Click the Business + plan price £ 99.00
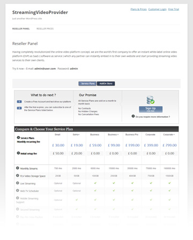This screenshot has height=240, width=193. click(114, 145)
